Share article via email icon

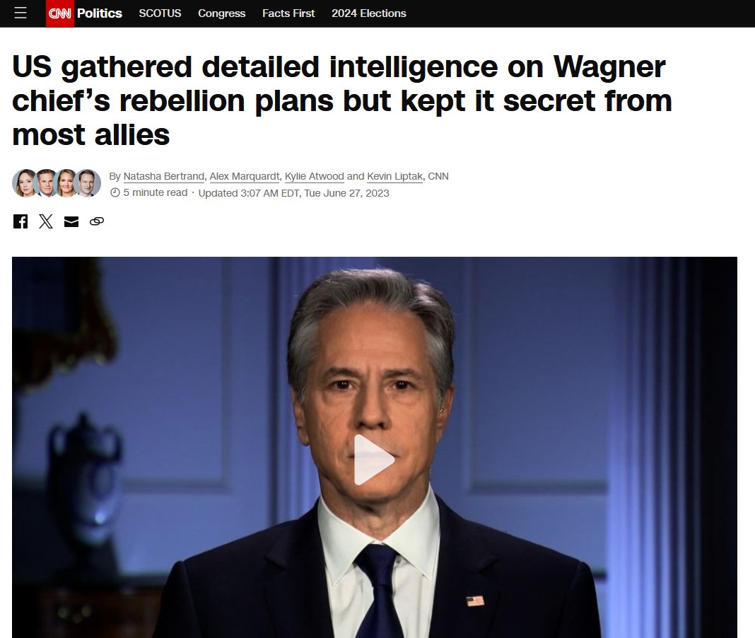click(x=71, y=221)
